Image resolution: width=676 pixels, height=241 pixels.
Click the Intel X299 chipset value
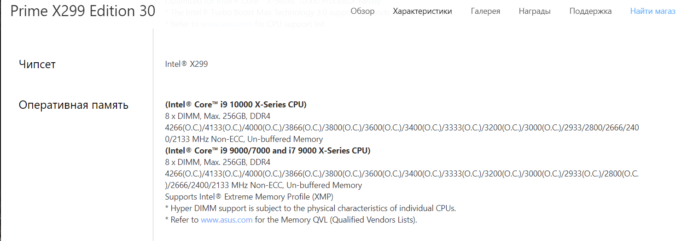coord(186,64)
